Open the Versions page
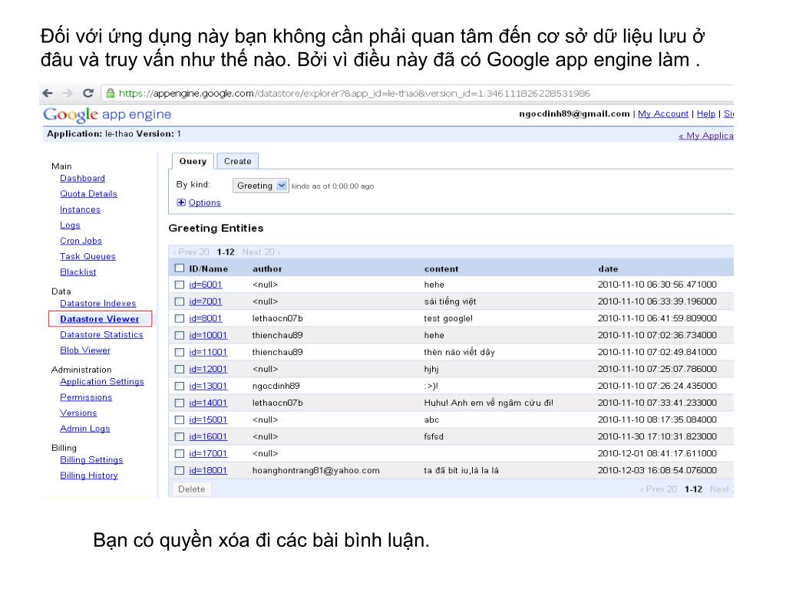Image resolution: width=786 pixels, height=589 pixels. (x=79, y=413)
